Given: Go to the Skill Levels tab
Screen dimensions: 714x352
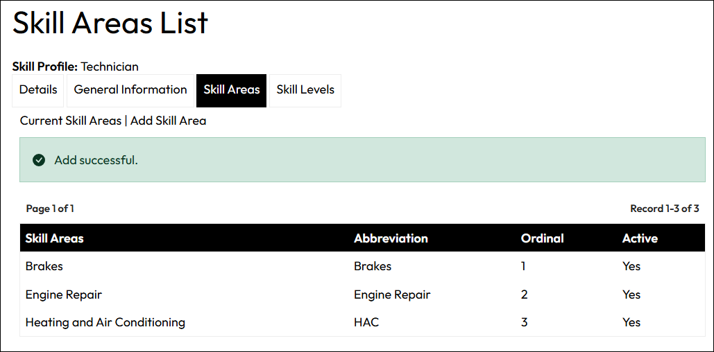Looking at the screenshot, I should [305, 90].
